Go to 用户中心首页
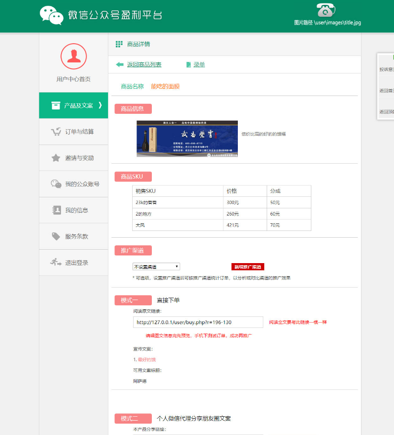 click(x=74, y=79)
